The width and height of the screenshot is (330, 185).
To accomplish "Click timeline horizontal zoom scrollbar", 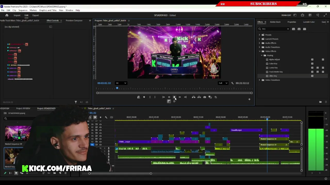I will 120,173.
